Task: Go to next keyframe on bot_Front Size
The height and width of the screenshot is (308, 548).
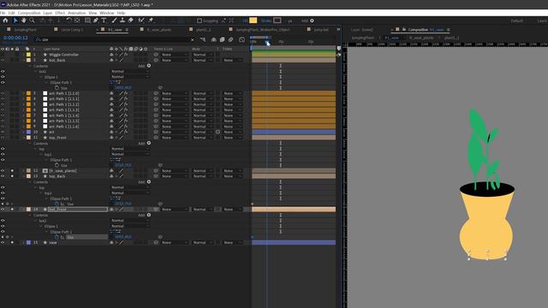Action: pos(11,237)
